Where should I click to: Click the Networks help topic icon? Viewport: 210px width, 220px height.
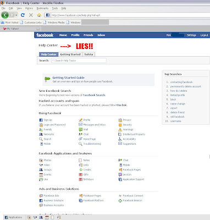[41, 134]
